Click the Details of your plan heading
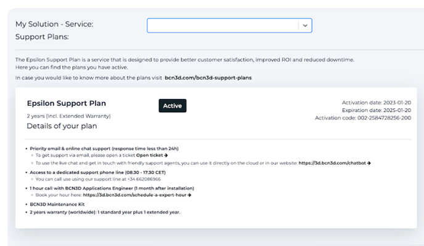This screenshot has width=424, height=246. pos(62,126)
